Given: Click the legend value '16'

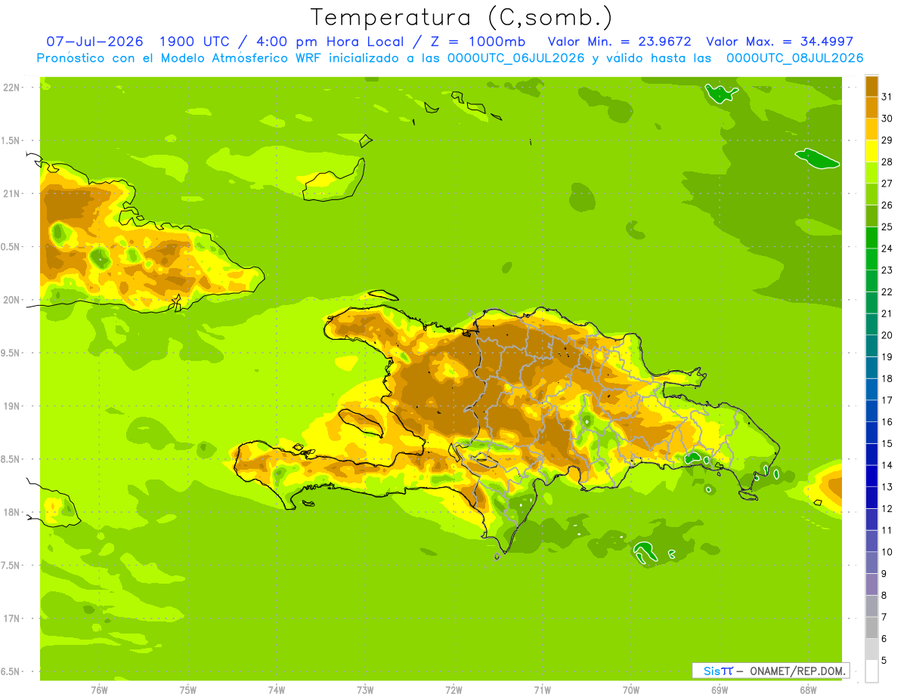Looking at the screenshot, I should (887, 421).
